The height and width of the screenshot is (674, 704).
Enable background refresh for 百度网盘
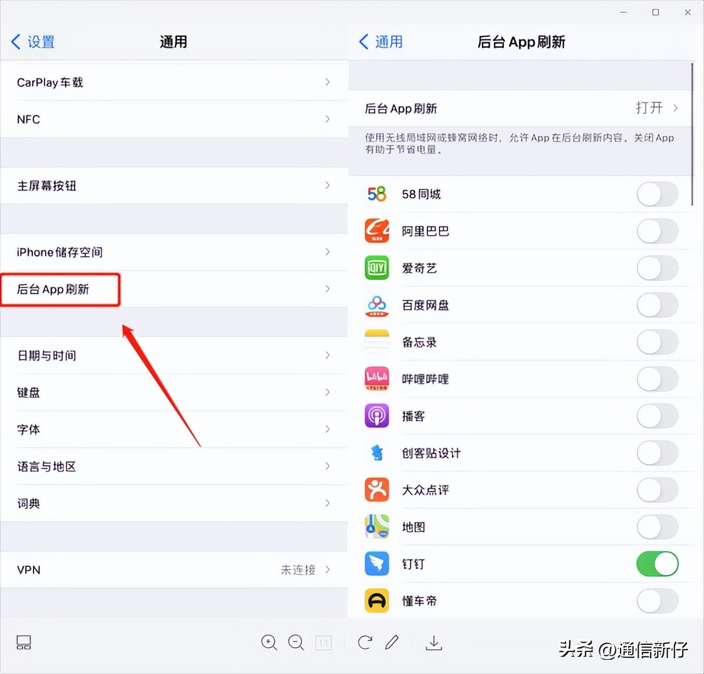tap(657, 305)
